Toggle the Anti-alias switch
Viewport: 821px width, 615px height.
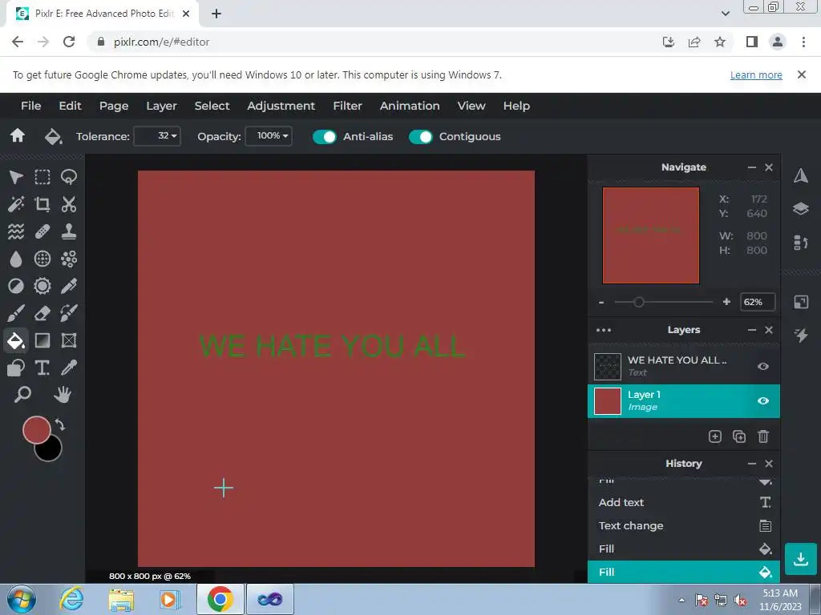324,136
